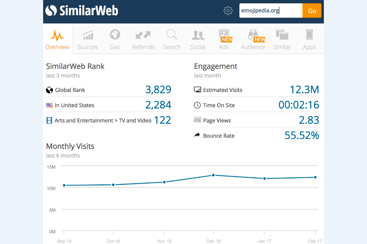Open the Apps phone tab
Viewport: 367px width, 244px height.
pyautogui.click(x=309, y=40)
